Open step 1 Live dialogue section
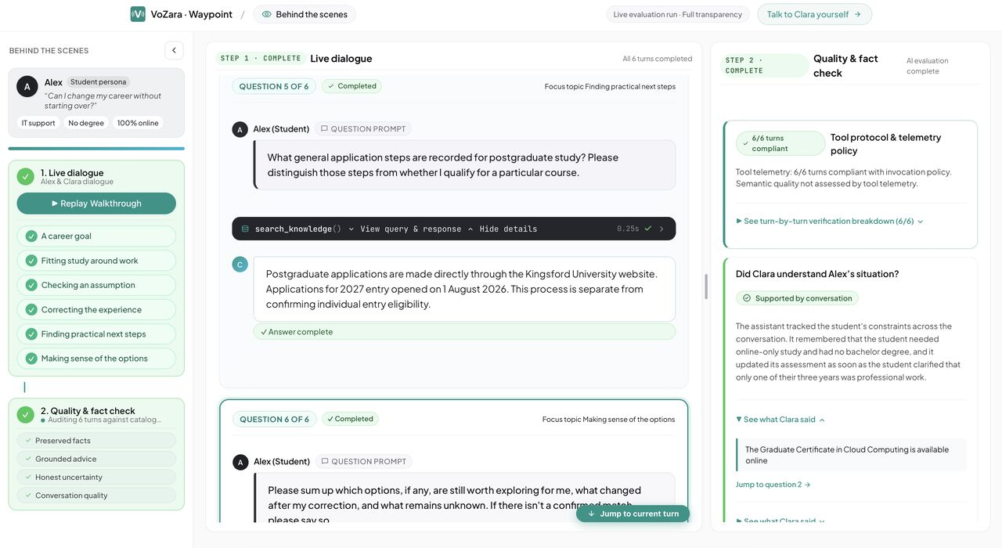The width and height of the screenshot is (1002, 548). tap(96, 177)
